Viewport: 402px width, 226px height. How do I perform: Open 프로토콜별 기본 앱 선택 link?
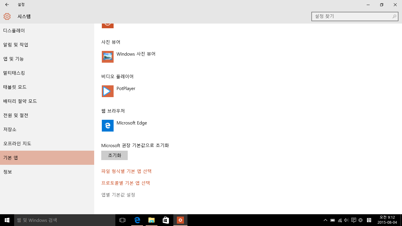pos(126,183)
